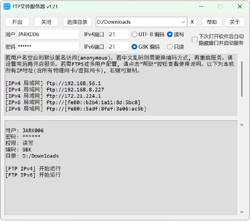
Task: Close the FTP server window
Action: tap(239, 7)
